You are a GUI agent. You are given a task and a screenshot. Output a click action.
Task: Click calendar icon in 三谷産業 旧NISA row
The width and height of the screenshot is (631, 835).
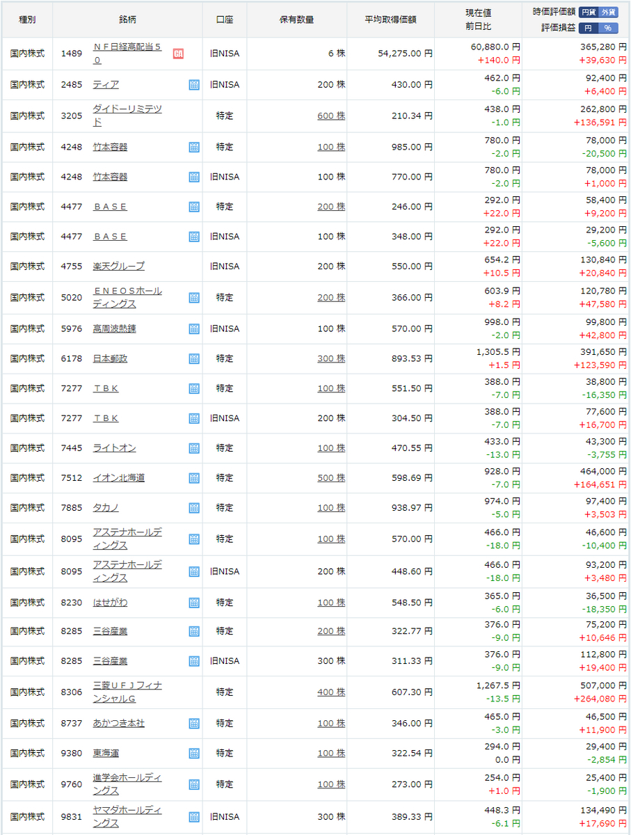194,661
